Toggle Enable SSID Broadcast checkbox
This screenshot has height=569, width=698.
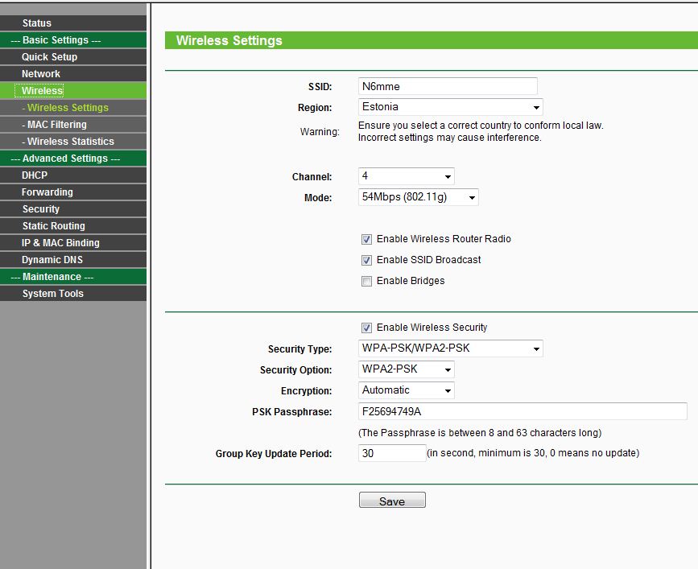tap(366, 260)
